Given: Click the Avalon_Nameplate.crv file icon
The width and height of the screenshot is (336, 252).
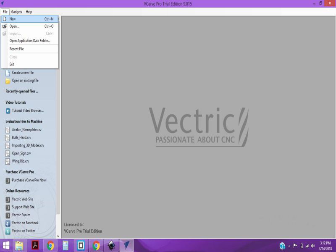Looking at the screenshot, I should (x=8, y=130).
